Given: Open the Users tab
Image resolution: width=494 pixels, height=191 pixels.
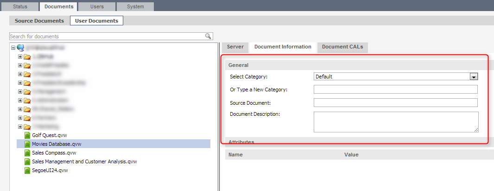Looking at the screenshot, I should click(96, 6).
